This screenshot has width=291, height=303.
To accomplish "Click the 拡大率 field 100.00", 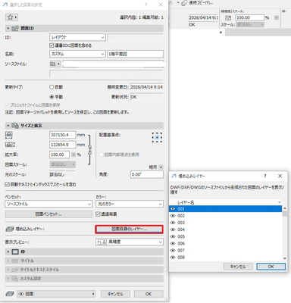I will [59, 155].
